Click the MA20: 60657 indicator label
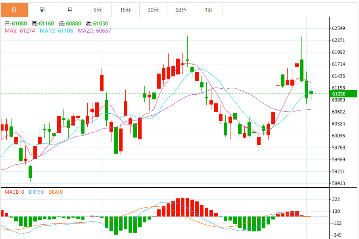Screen dimensions: 359x239 [x=94, y=31]
